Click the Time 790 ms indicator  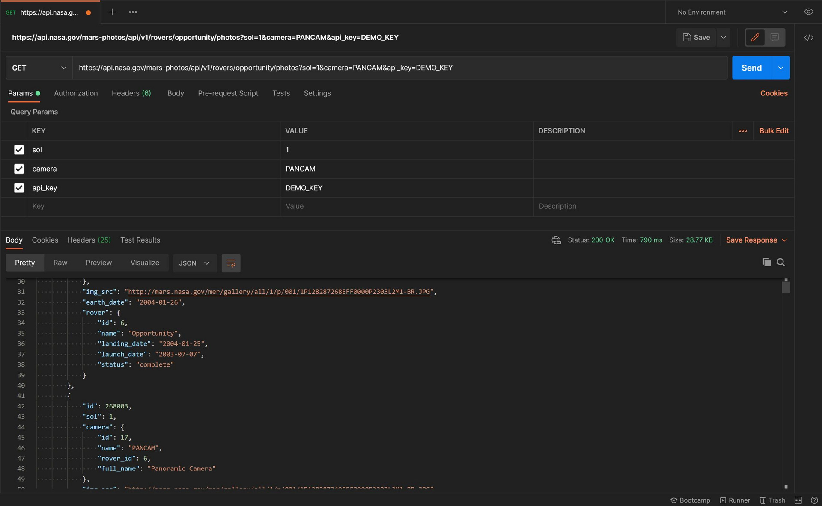(x=641, y=240)
